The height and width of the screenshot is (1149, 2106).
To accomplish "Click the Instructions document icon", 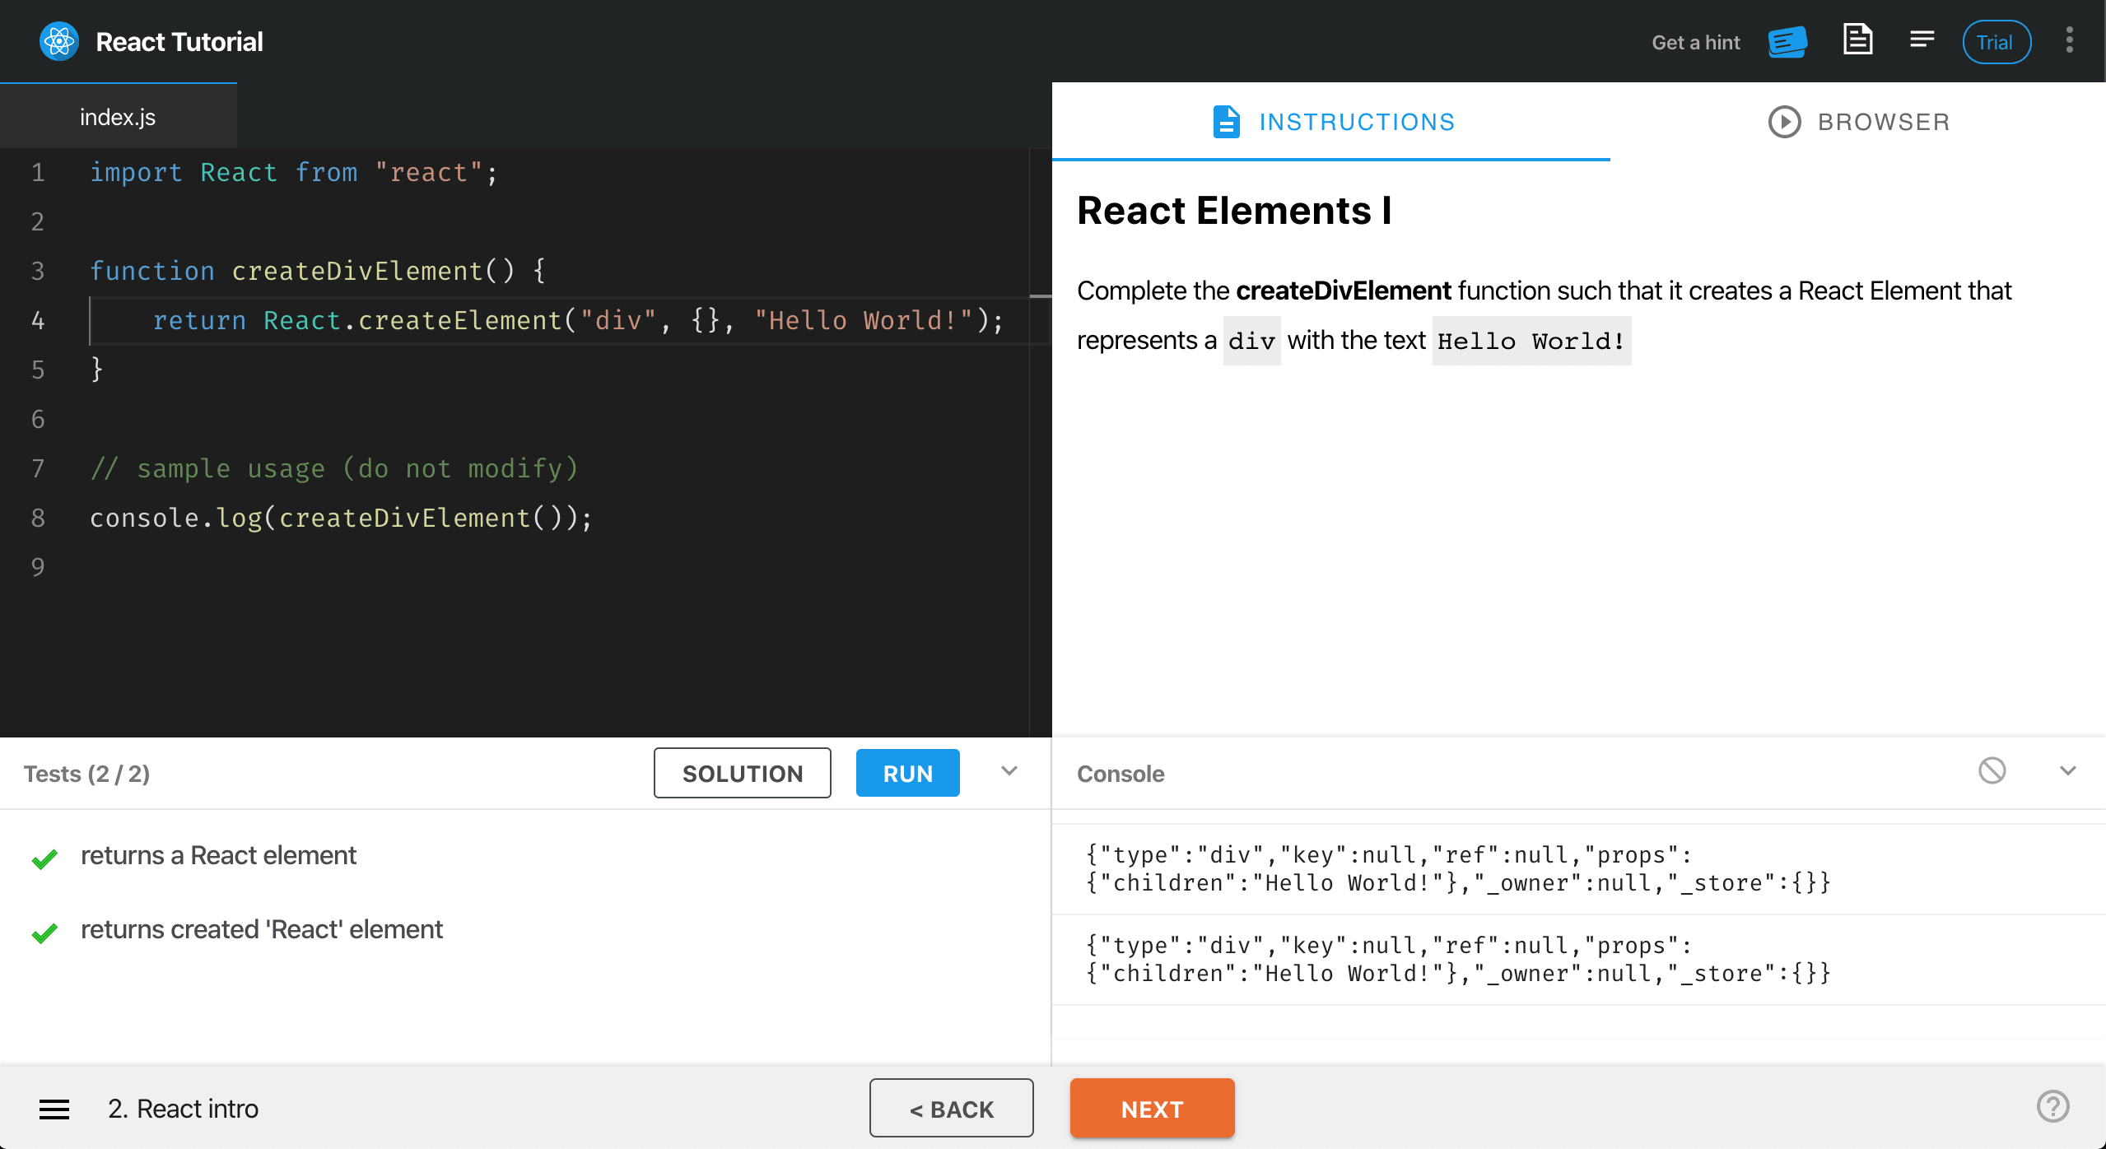I will click(x=1226, y=121).
